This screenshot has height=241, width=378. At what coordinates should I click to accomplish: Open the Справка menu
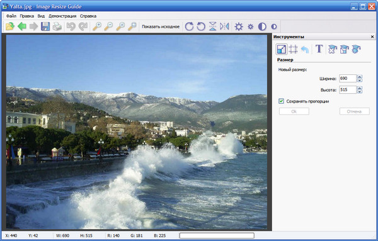point(88,16)
